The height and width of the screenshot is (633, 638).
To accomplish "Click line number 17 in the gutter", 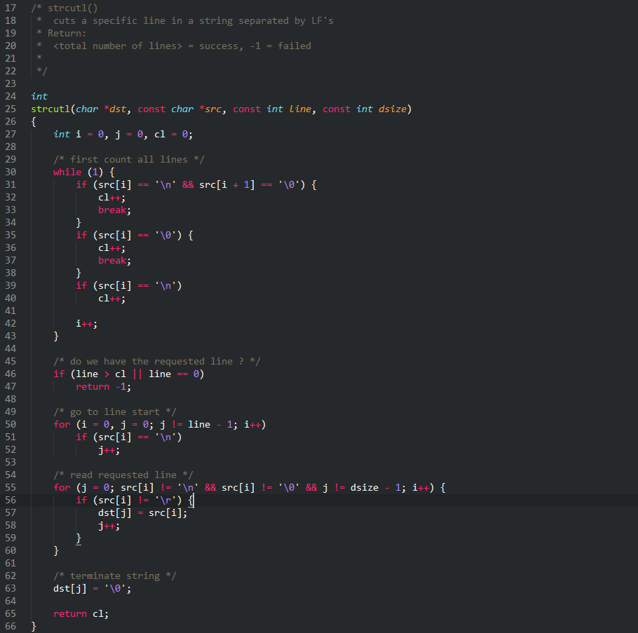I will (x=11, y=8).
